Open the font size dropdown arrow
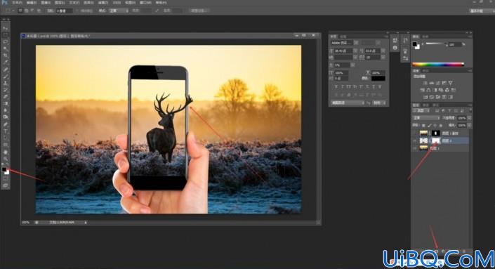This screenshot has height=269, width=495. point(355,51)
